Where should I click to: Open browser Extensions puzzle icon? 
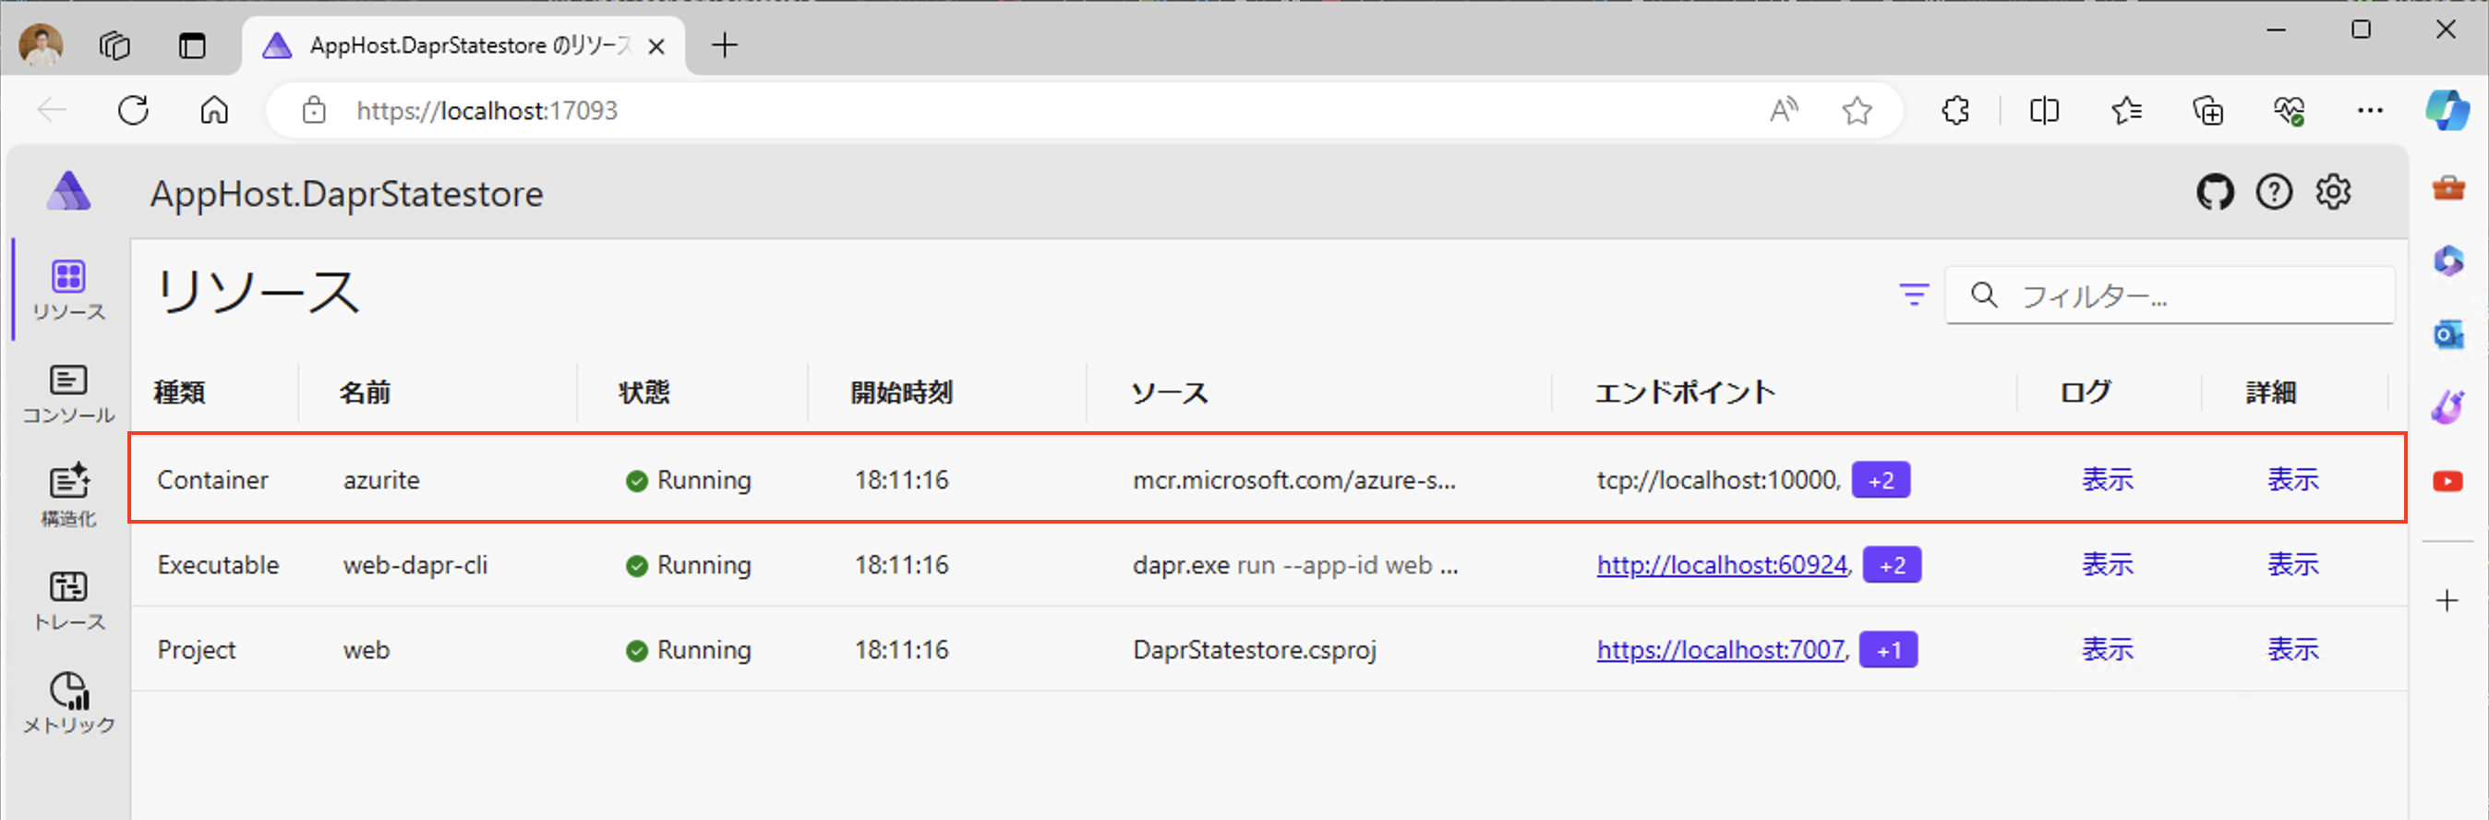point(1955,110)
